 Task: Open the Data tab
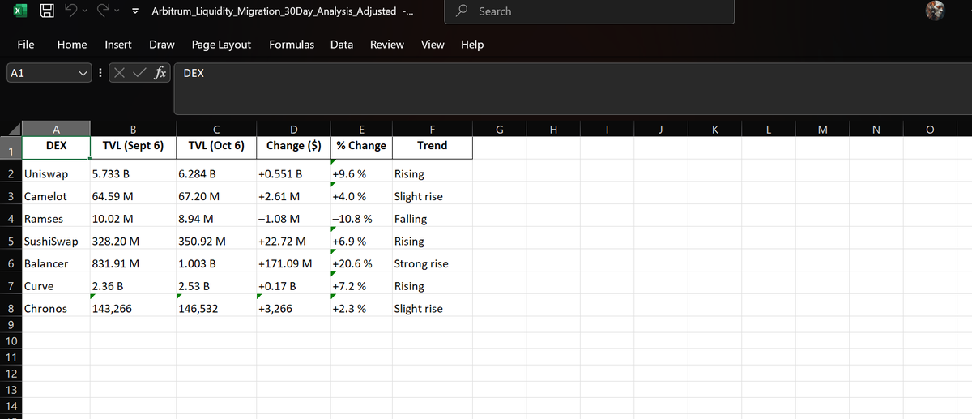(x=342, y=45)
